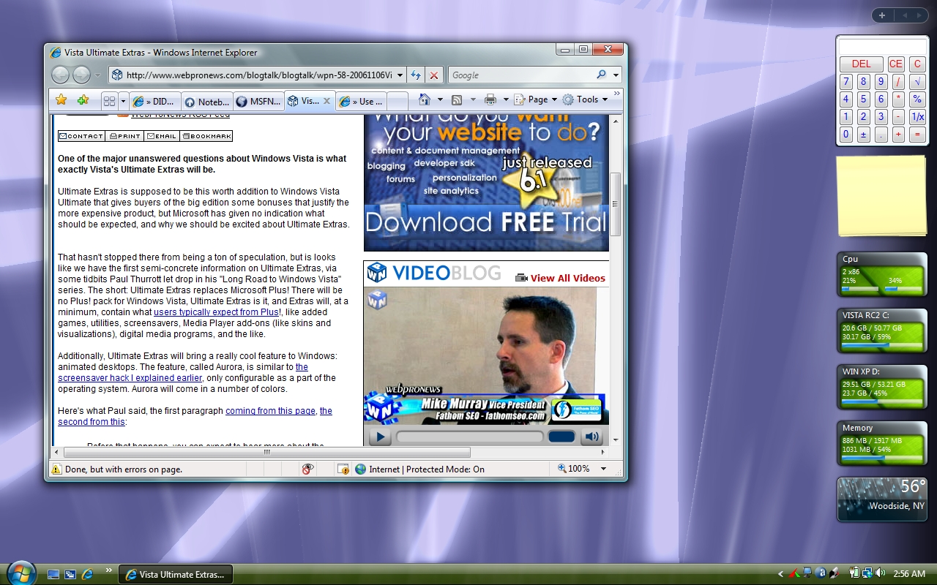Screen dimensions: 937x585
Task: Click the zoom level 100% button
Action: [575, 469]
